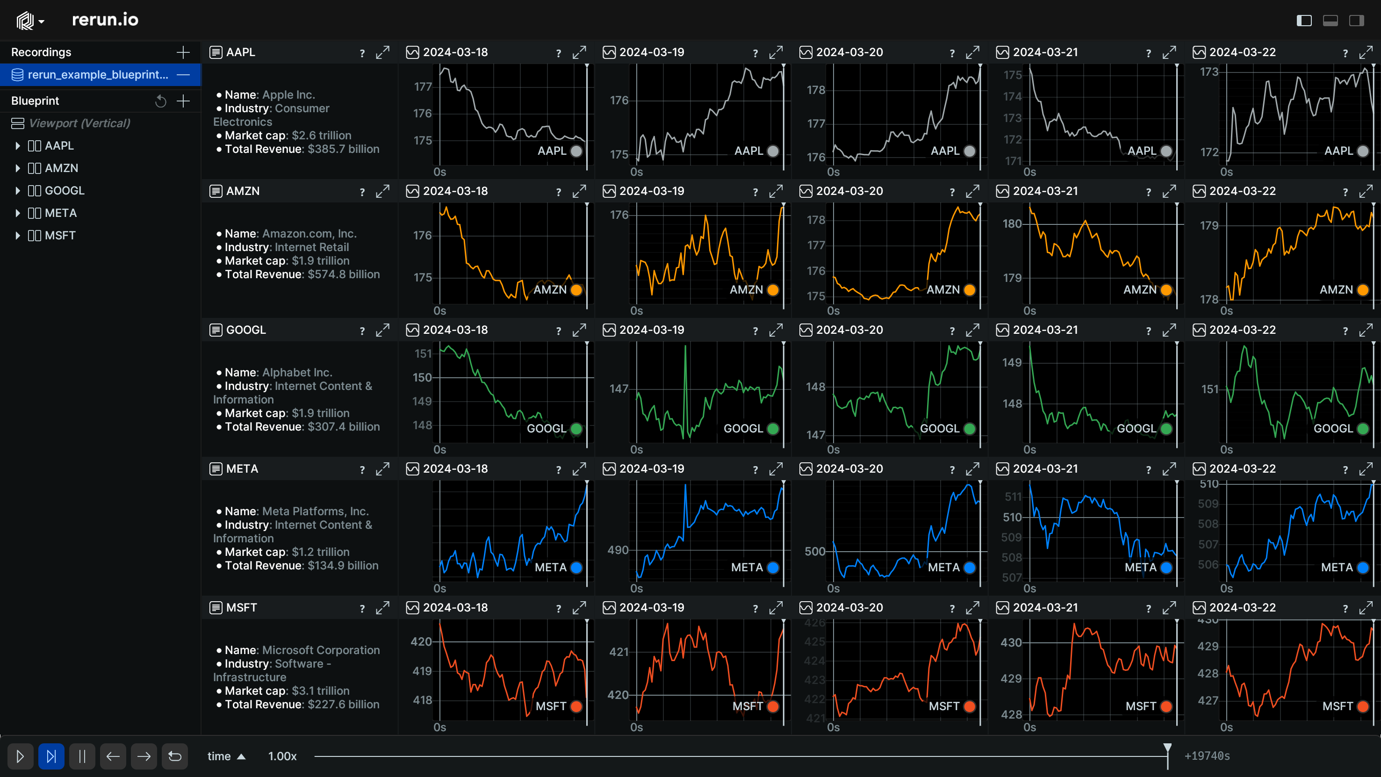Toggle the AMZN legend label in 2024-03-22
The height and width of the screenshot is (777, 1381).
tap(1336, 290)
